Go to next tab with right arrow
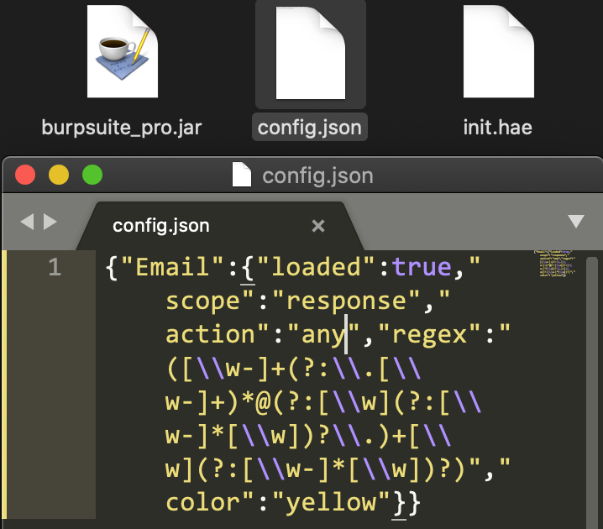603x529 pixels. tap(50, 222)
